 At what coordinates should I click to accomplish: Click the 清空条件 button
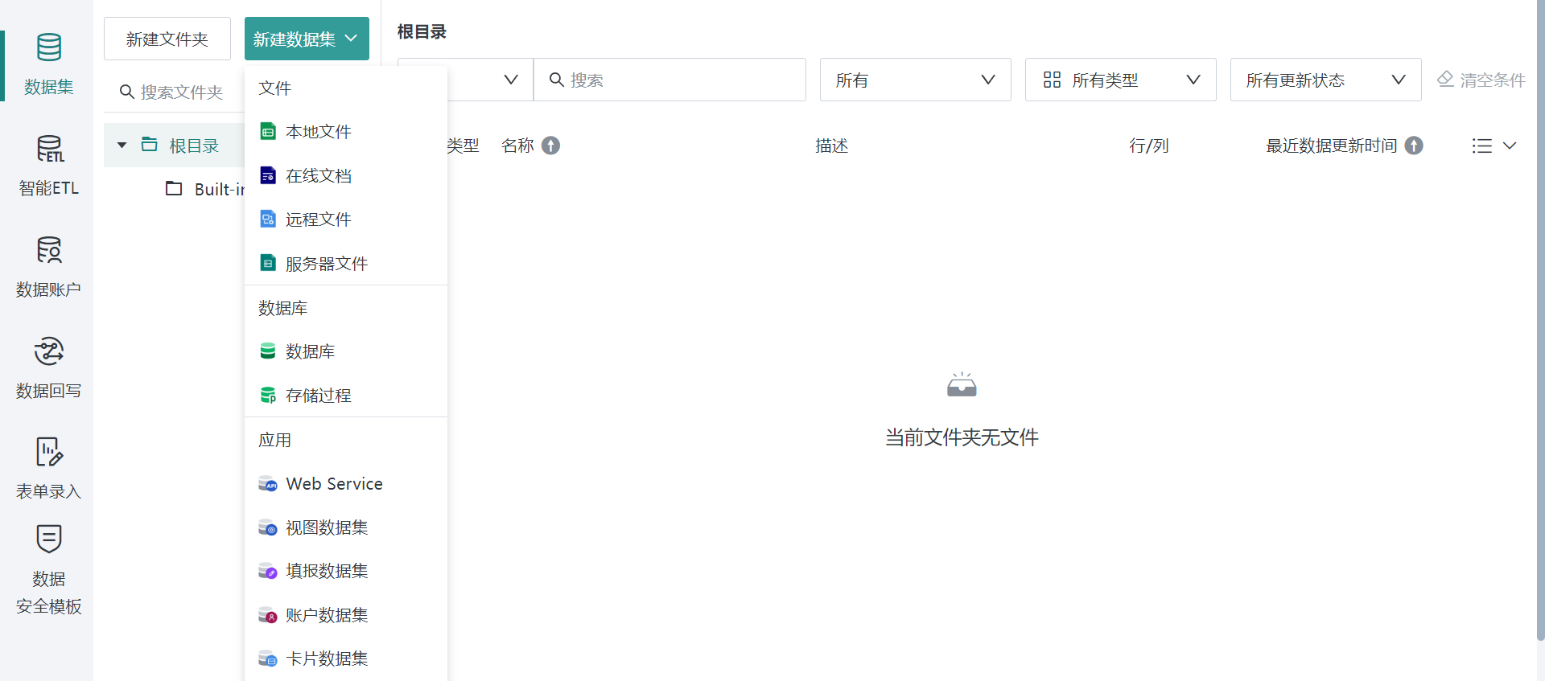click(1481, 80)
